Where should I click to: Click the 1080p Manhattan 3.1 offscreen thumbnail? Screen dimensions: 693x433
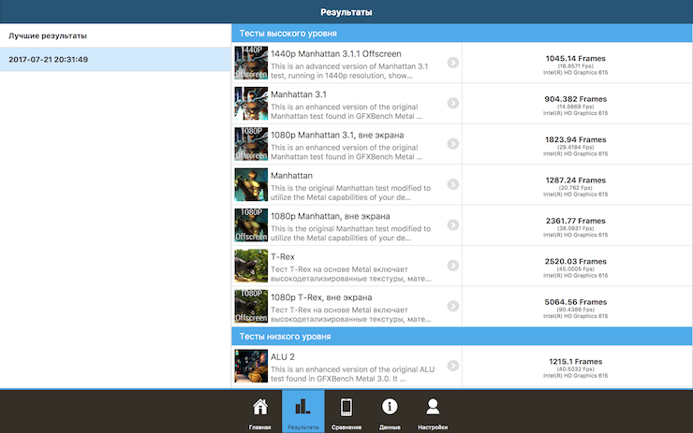click(x=251, y=144)
